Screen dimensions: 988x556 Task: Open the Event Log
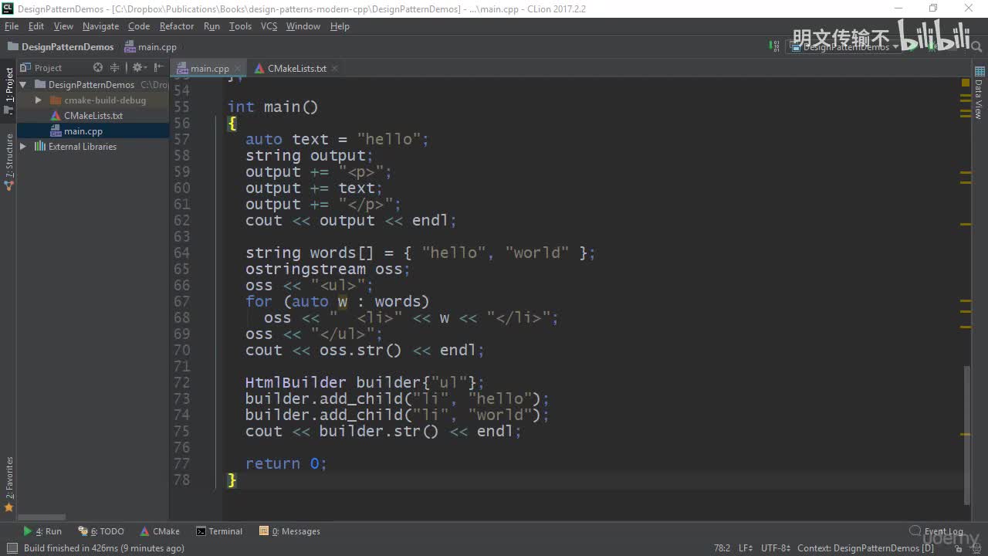tap(936, 531)
